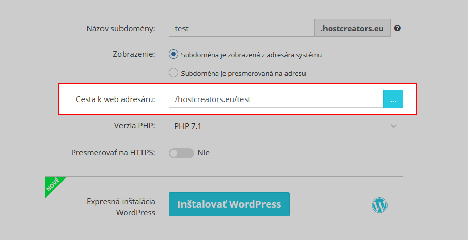Screen dimensions: 468x240
Task: Click the "Názov subdomény:" label
Action: click(x=120, y=29)
